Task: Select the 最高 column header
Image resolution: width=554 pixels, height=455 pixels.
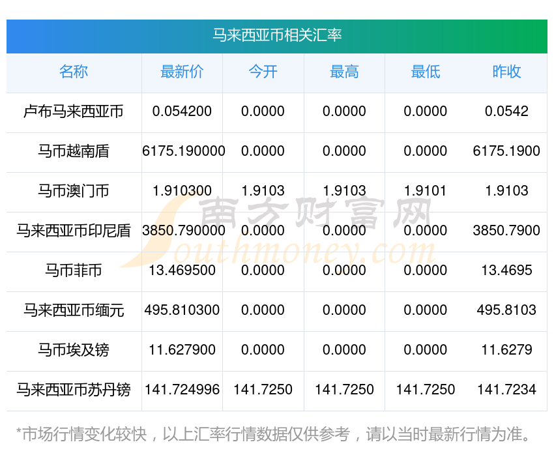Action: (x=344, y=72)
